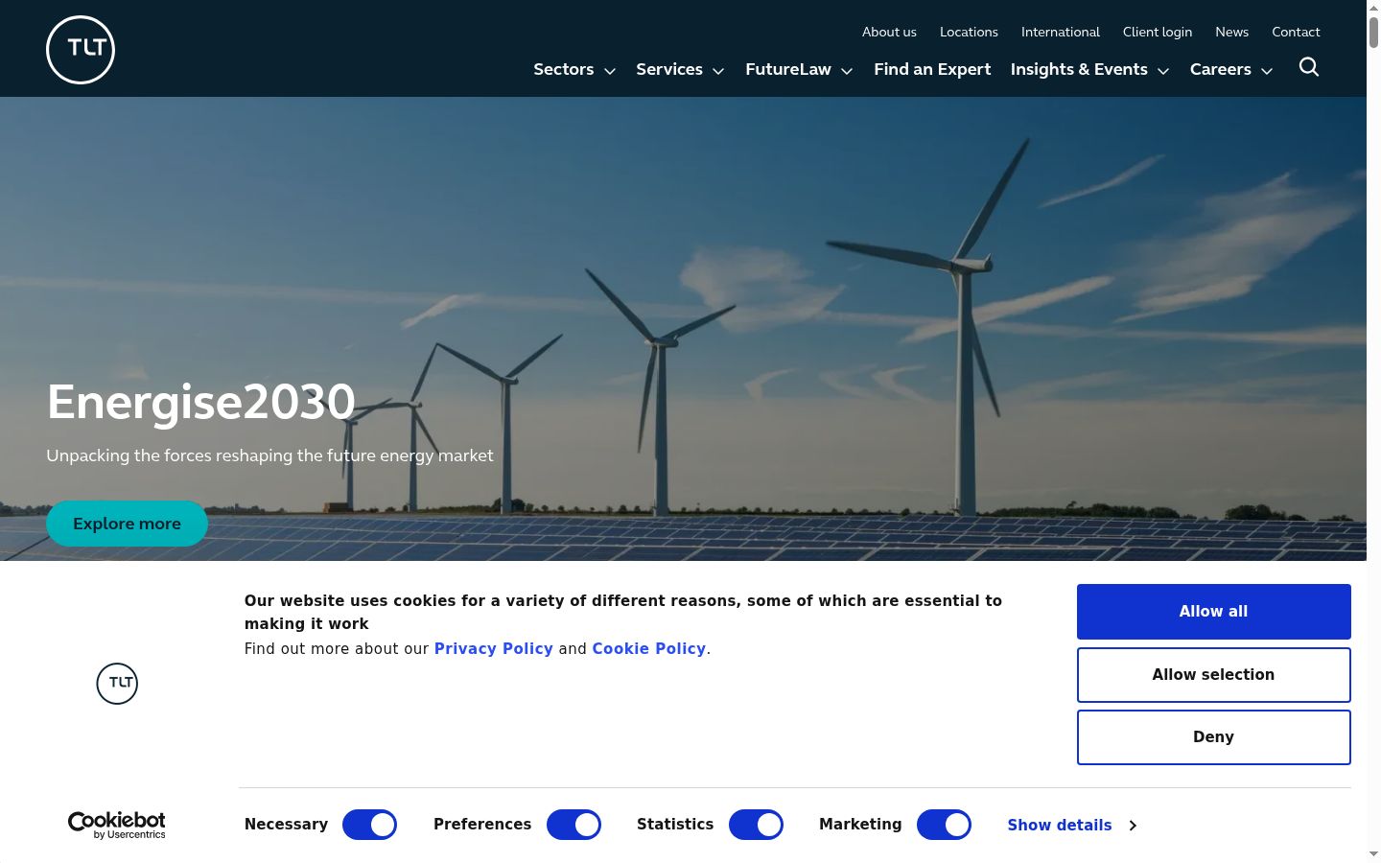Click the arrow next to Show details

(1133, 826)
